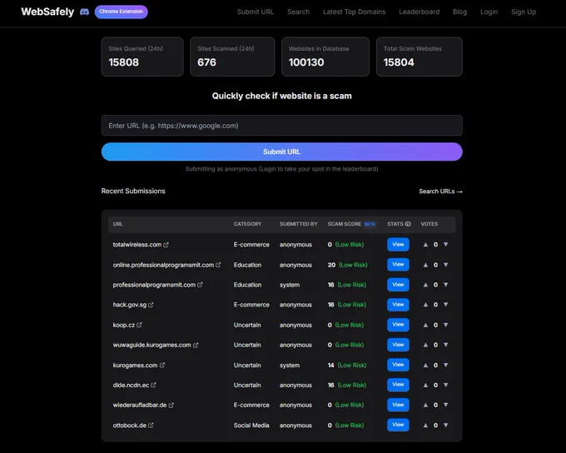View stats for online.professionalprogramsmit.com
This screenshot has width=566, height=453.
click(x=398, y=265)
